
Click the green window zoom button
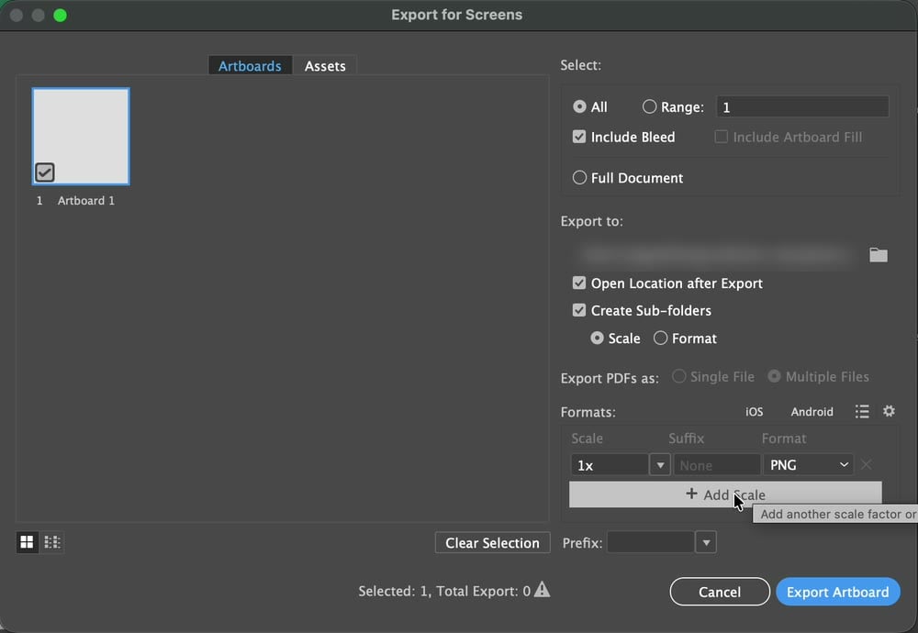pyautogui.click(x=60, y=16)
